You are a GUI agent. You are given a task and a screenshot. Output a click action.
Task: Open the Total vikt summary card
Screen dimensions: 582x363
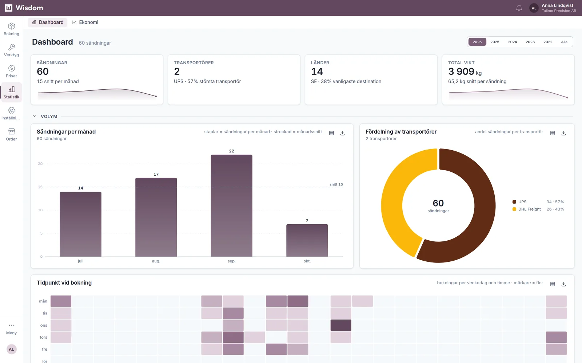pyautogui.click(x=508, y=80)
